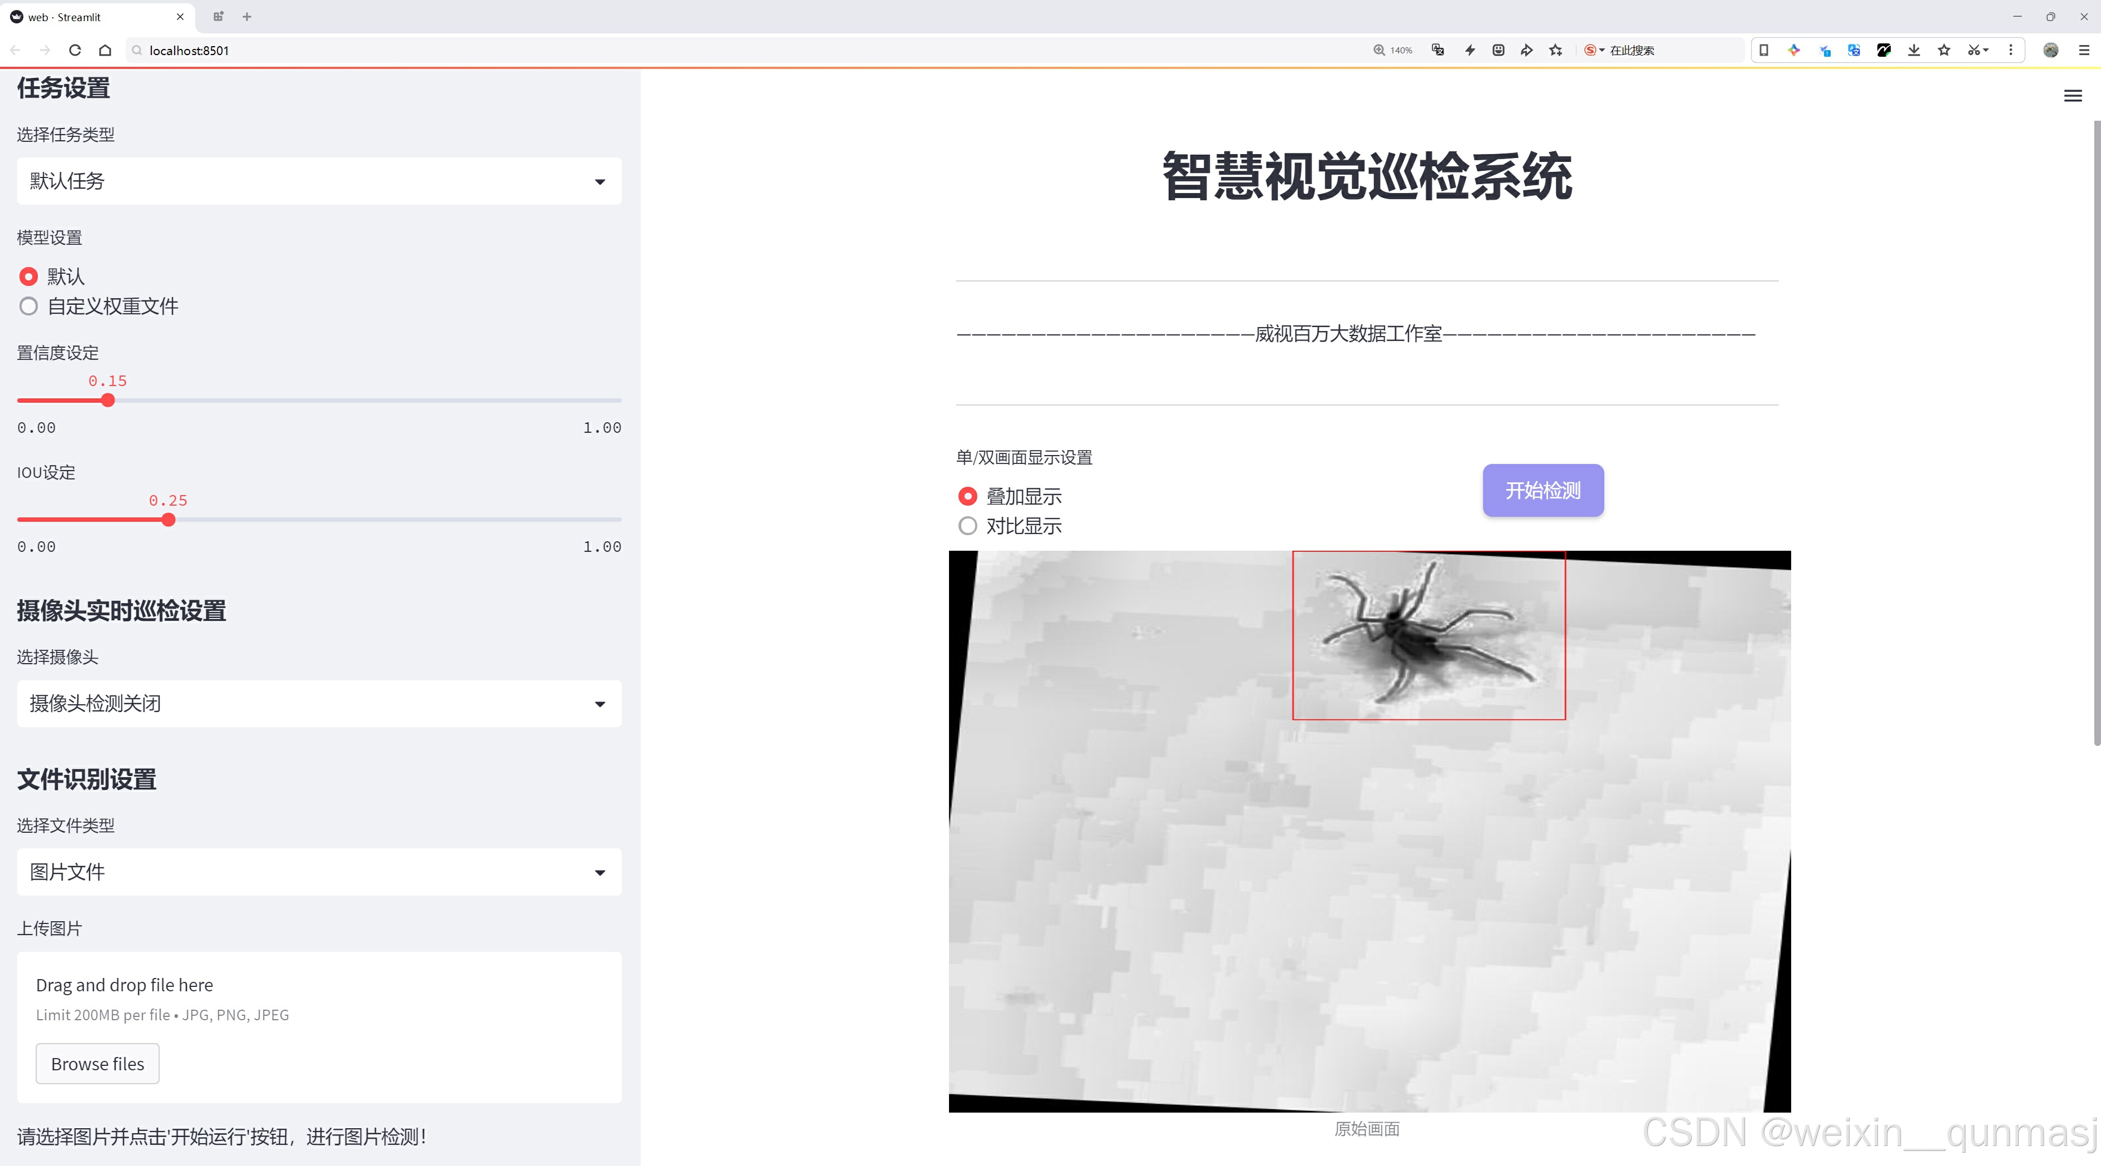The image size is (2101, 1166).
Task: Expand the 摄像头检测关闭 camera dropdown
Action: 319,704
